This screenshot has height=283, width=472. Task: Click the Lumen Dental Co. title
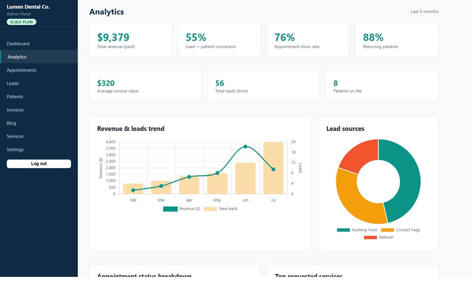(28, 7)
